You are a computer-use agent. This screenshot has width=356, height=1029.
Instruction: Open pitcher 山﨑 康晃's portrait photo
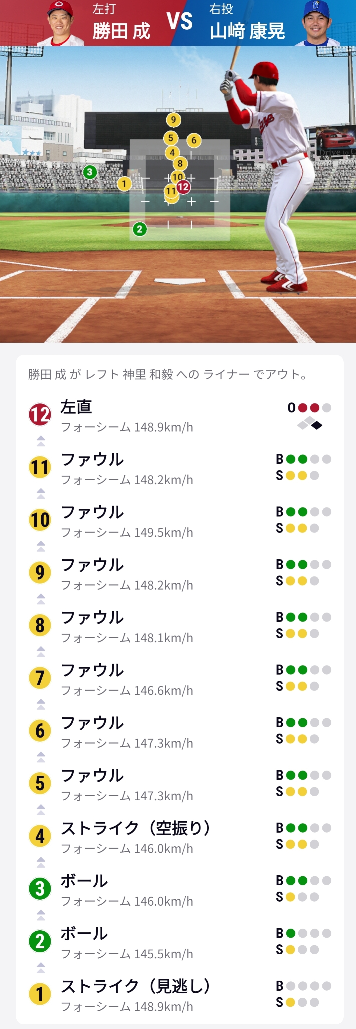coord(316,23)
